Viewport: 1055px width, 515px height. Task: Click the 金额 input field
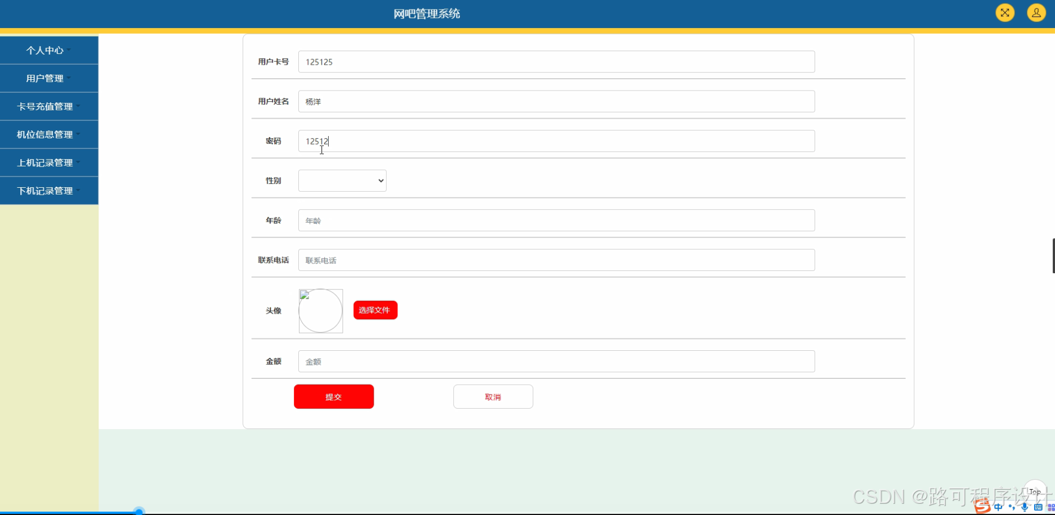point(556,362)
